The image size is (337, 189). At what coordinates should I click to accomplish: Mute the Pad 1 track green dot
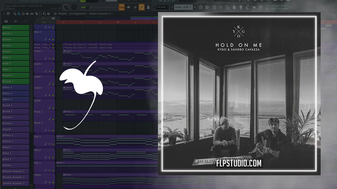[53, 144]
